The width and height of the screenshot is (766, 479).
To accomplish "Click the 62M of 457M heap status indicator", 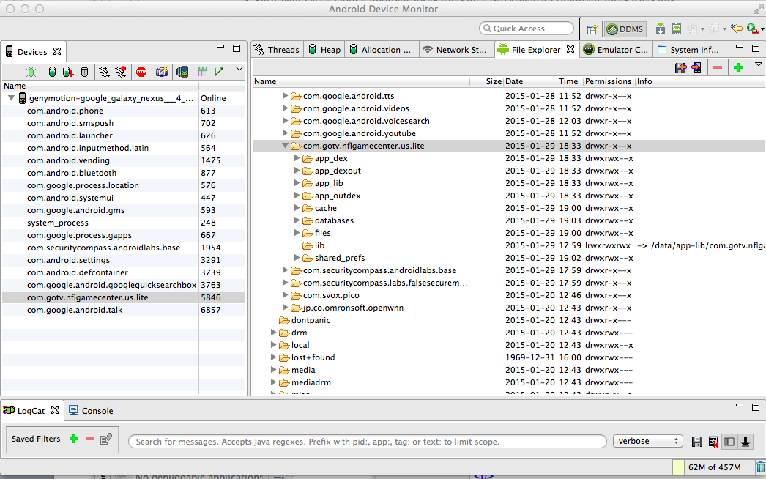I will (714, 467).
